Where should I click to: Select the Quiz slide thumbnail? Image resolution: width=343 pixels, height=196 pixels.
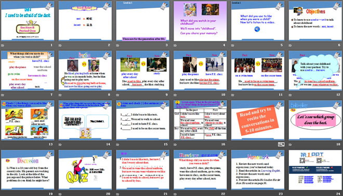click(85, 170)
